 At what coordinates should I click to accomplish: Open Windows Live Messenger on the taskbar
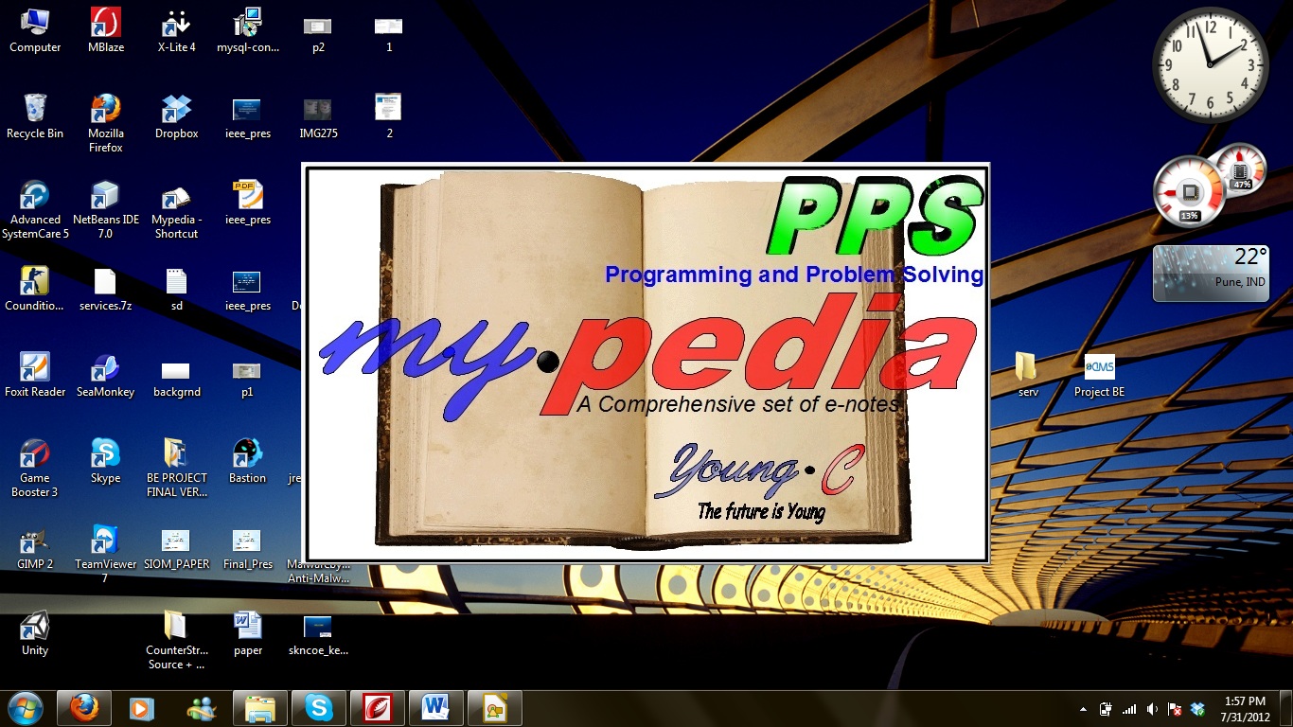pyautogui.click(x=201, y=707)
